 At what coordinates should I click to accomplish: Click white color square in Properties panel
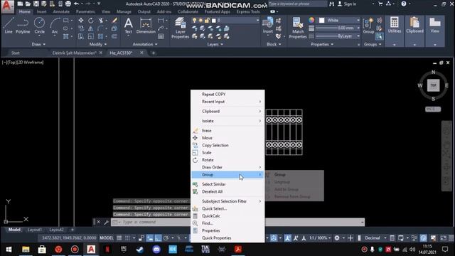coord(321,21)
